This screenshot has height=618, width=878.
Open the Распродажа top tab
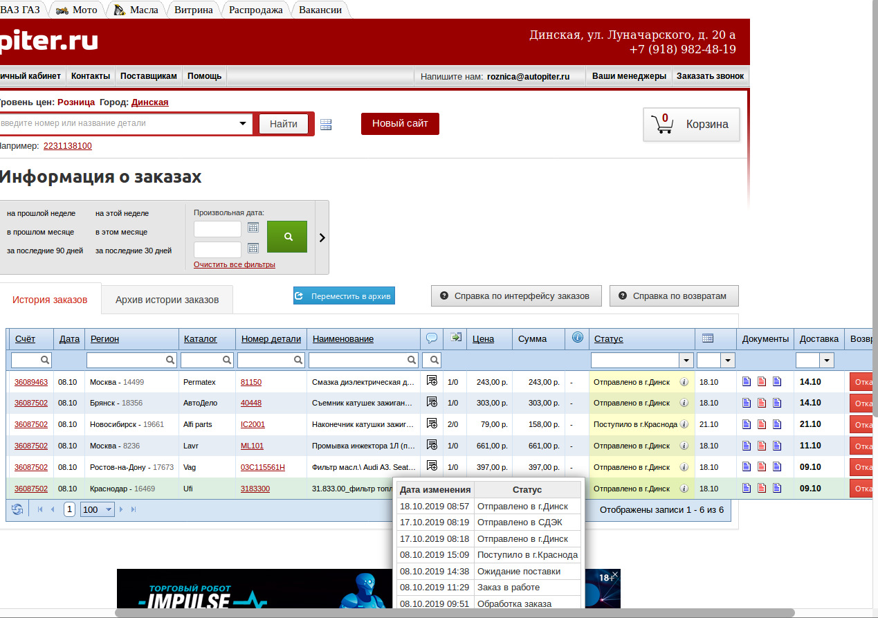[255, 10]
